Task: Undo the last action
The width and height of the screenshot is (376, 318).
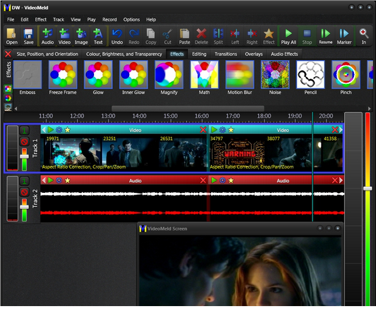Action: pyautogui.click(x=117, y=36)
